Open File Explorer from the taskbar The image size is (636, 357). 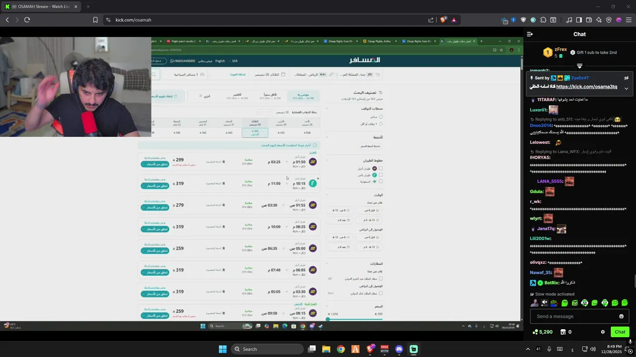point(326,349)
